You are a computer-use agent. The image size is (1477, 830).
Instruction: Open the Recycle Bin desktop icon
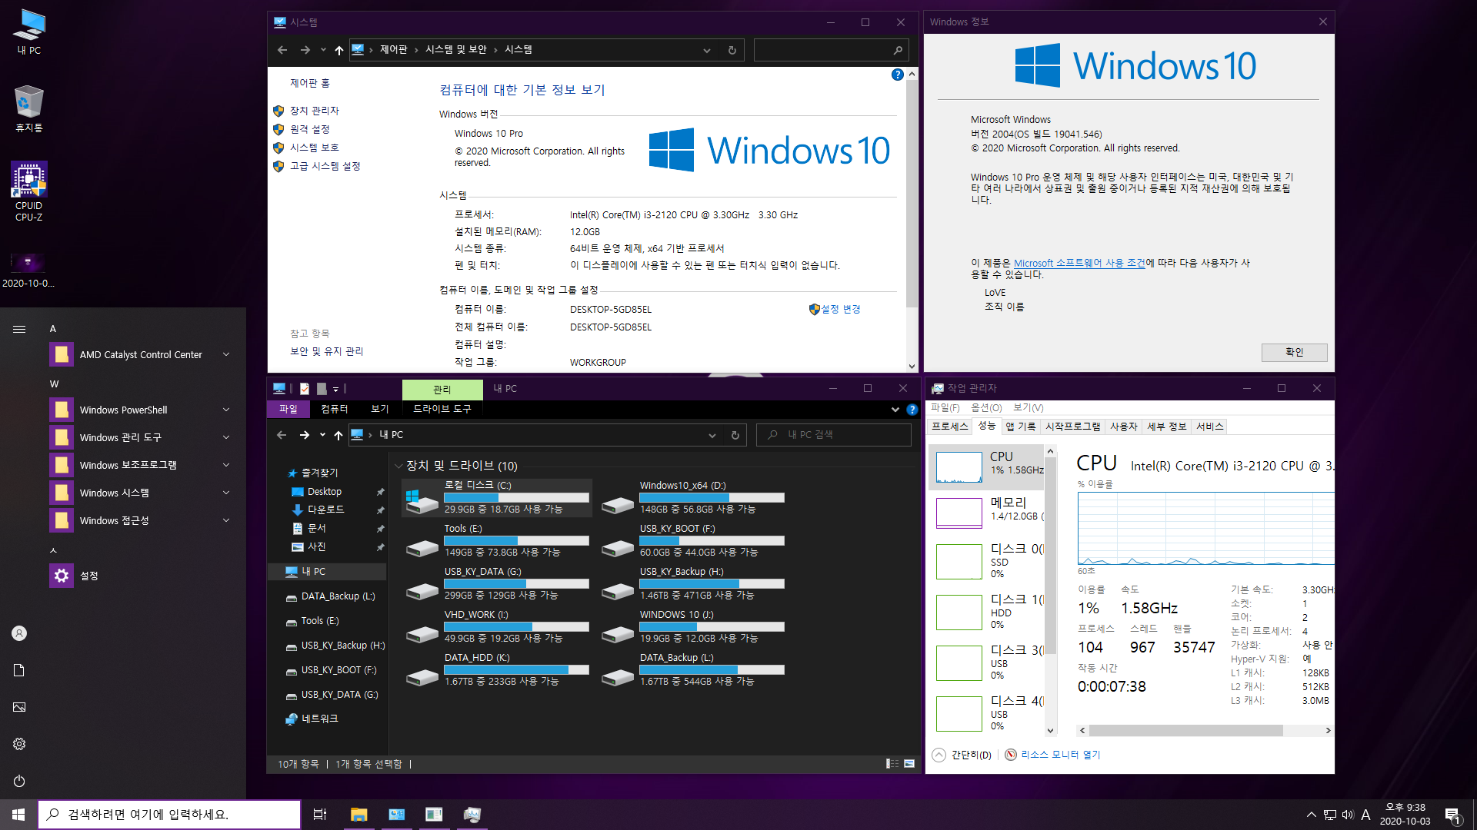point(28,102)
